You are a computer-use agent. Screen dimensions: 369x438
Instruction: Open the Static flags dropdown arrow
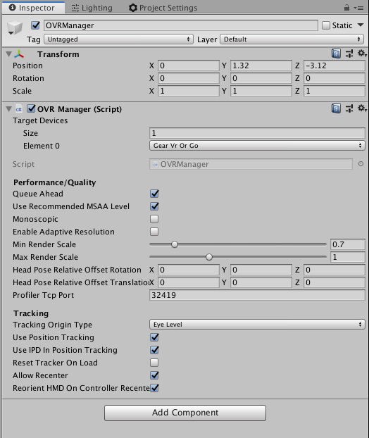361,25
